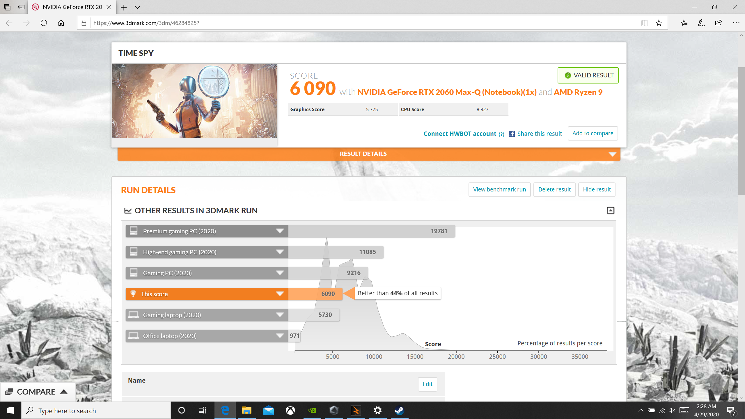This screenshot has height=419, width=745.
Task: Show tab previews chevron
Action: 137,7
